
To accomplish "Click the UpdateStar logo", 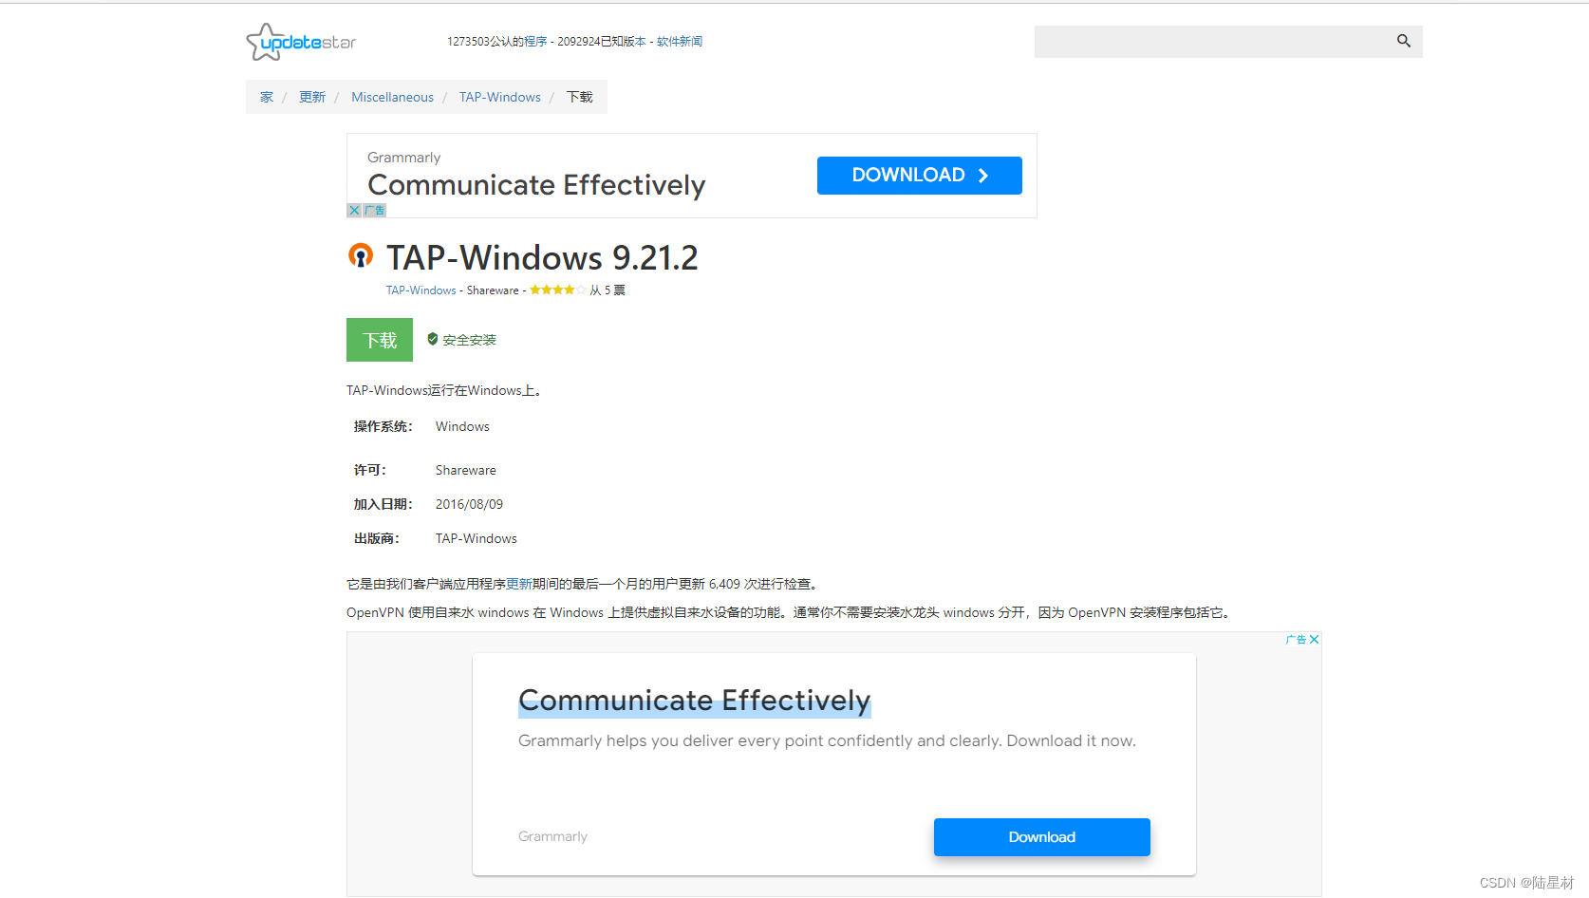I will coord(301,42).
